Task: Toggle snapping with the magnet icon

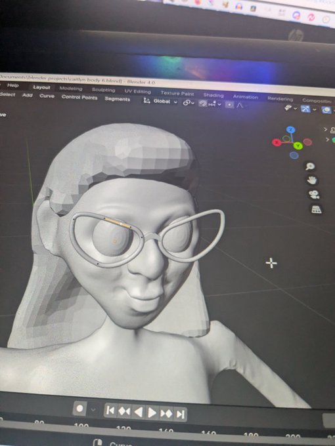Action: (x=202, y=104)
